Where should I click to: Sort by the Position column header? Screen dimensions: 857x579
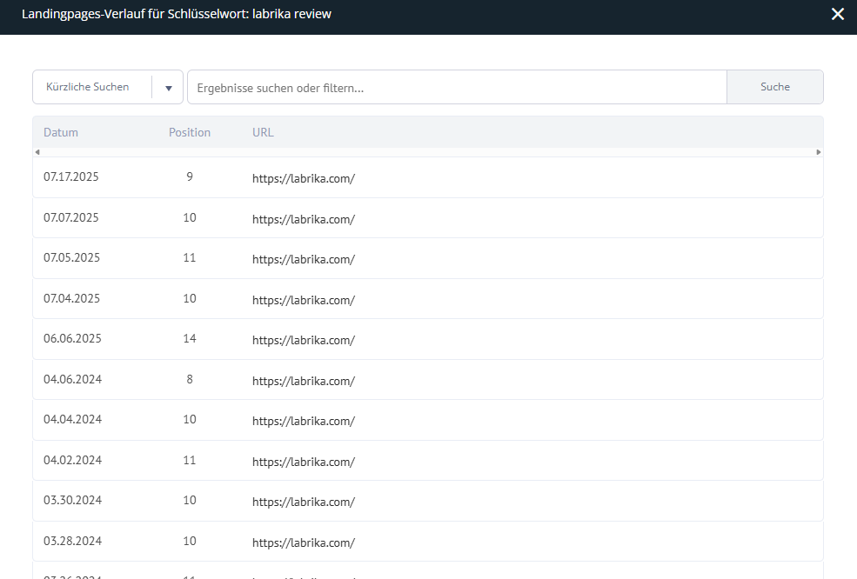(189, 132)
